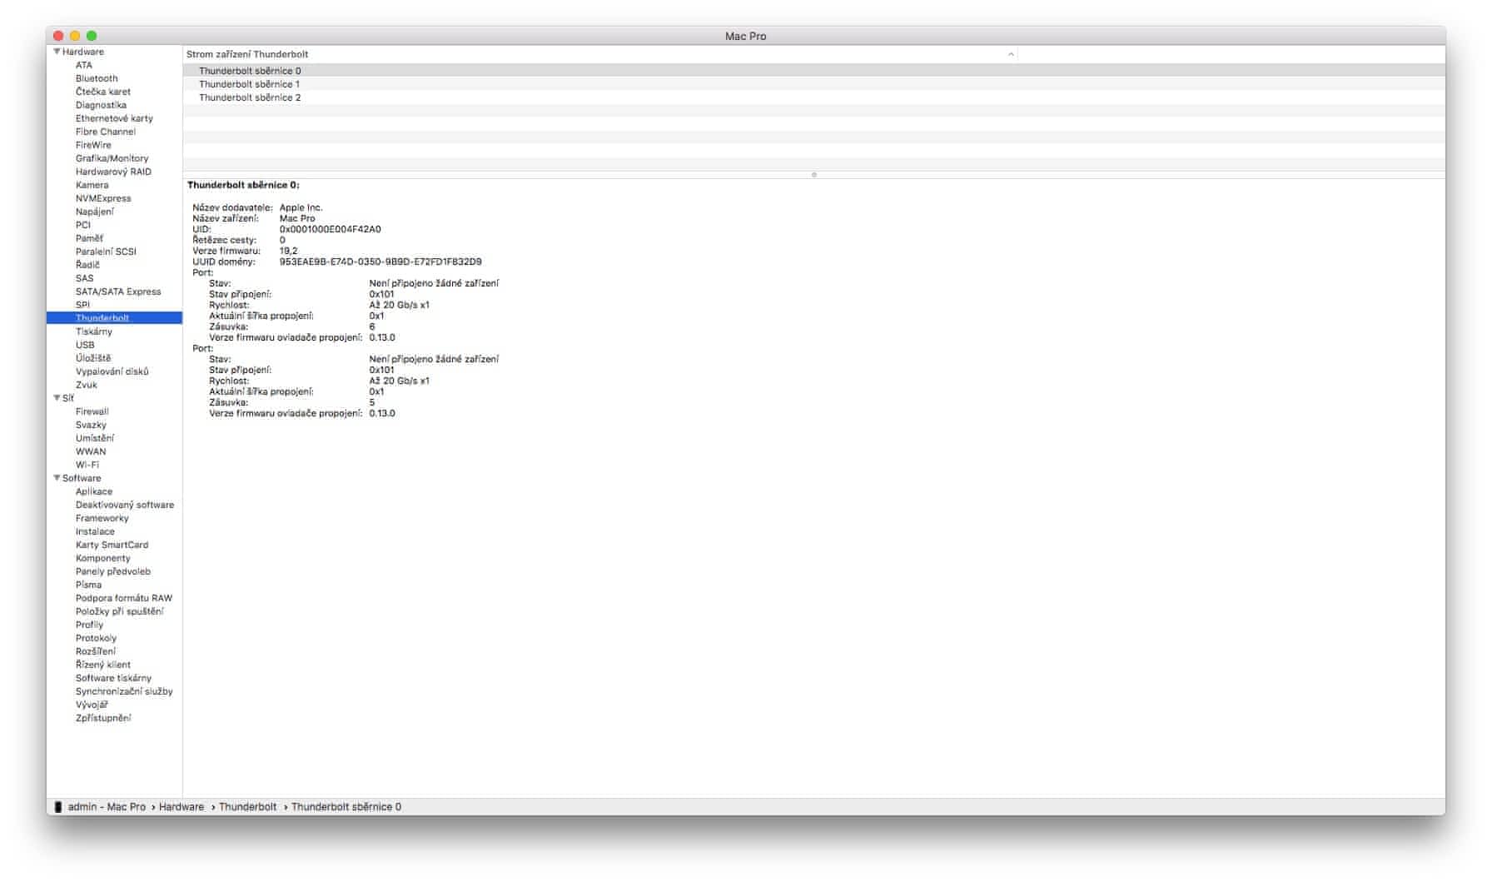The height and width of the screenshot is (882, 1492).
Task: Select WWAN in the sidebar
Action: pyautogui.click(x=91, y=451)
